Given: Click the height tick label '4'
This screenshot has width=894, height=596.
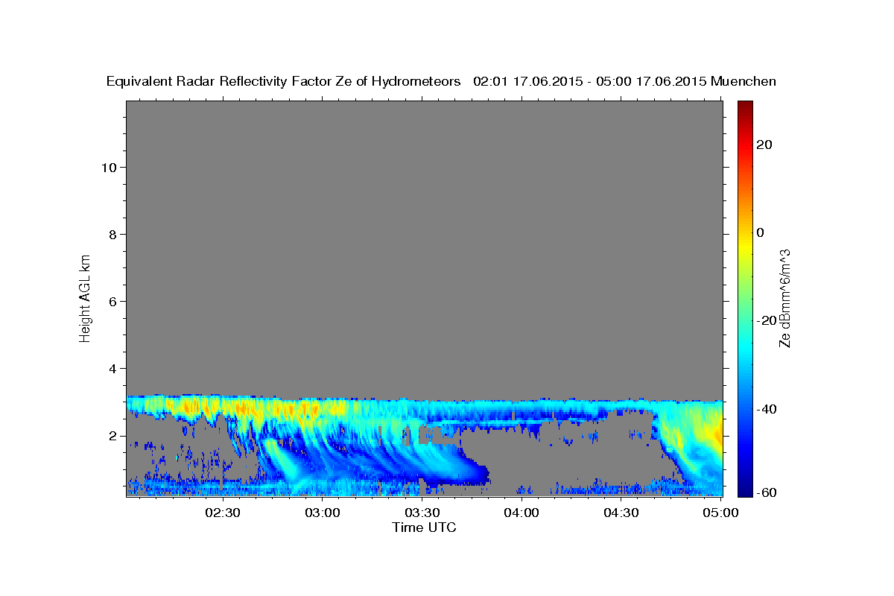Looking at the screenshot, I should [112, 368].
